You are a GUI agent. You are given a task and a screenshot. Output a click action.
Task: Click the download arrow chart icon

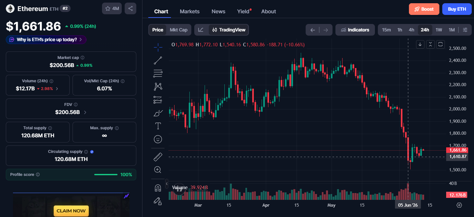point(420,44)
